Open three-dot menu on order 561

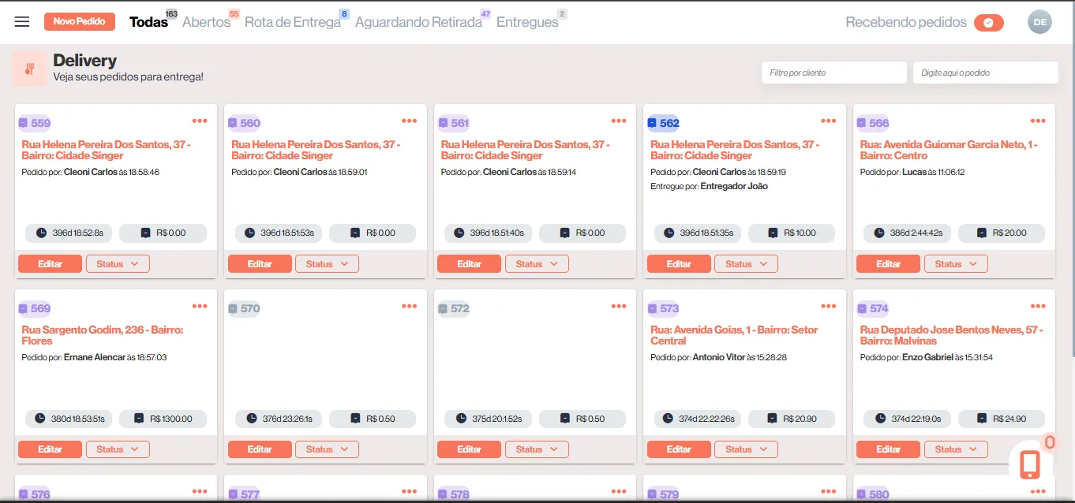pos(619,121)
